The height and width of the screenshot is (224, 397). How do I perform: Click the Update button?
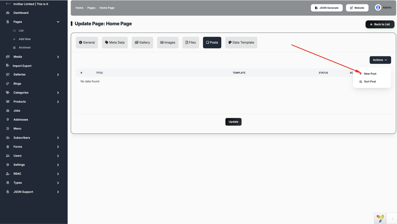pyautogui.click(x=233, y=122)
